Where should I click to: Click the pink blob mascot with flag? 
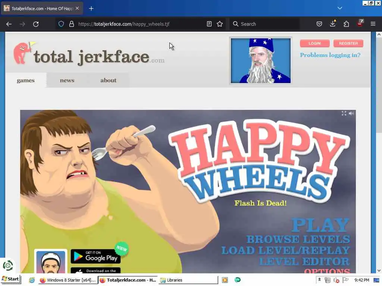[24, 53]
